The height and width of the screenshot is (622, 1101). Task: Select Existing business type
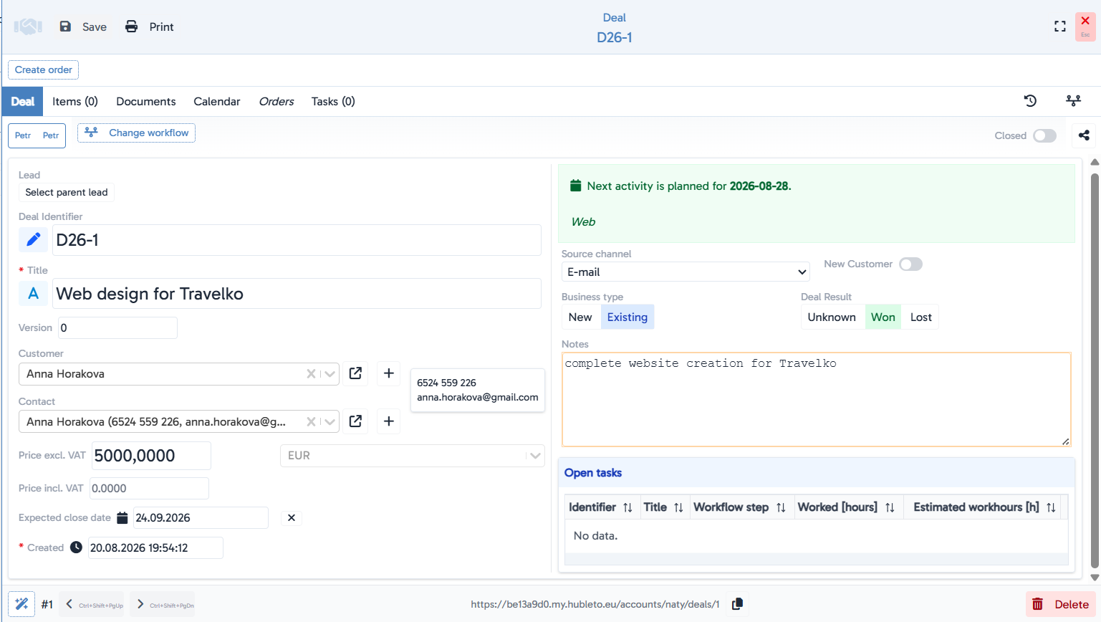(x=628, y=317)
